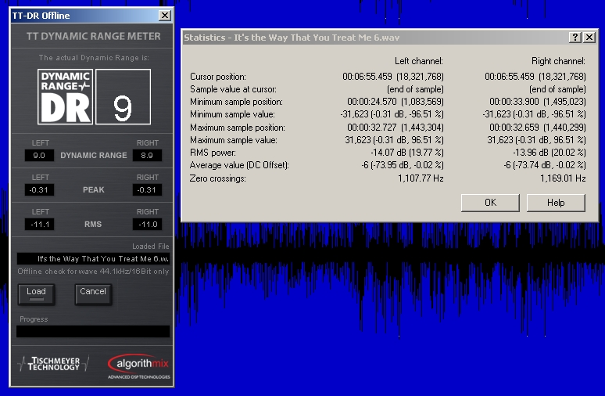The width and height of the screenshot is (605, 396).
Task: Click left channel RMS power -14.07 dB value
Action: [x=407, y=153]
